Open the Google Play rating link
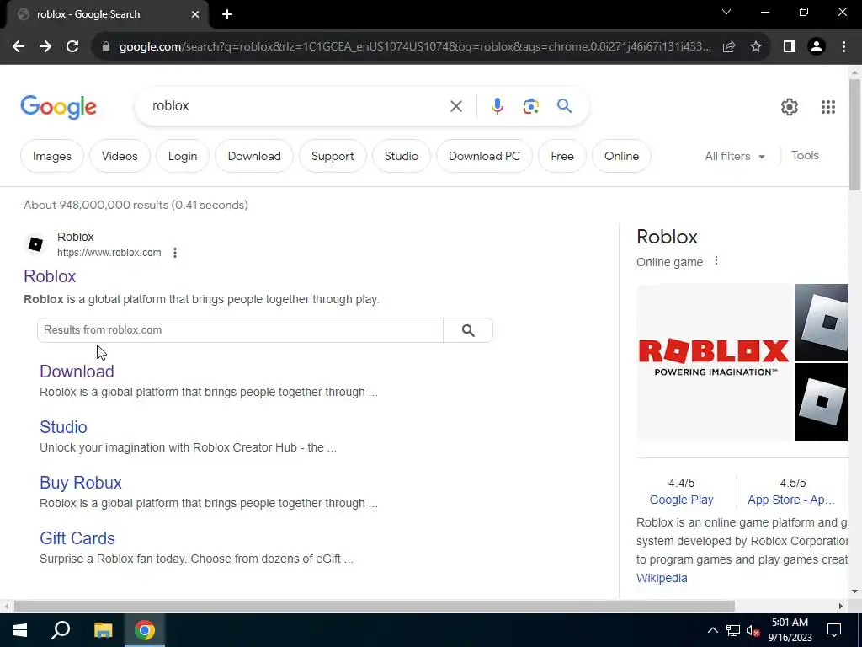Image resolution: width=862 pixels, height=647 pixels. click(681, 500)
